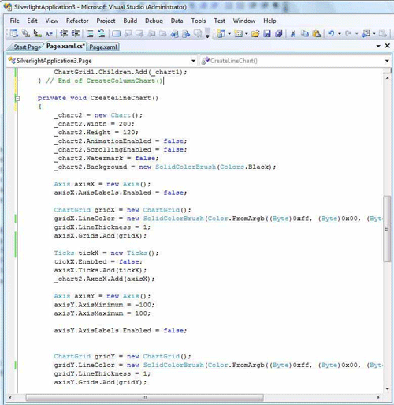This screenshot has height=405, width=394.
Task: Click the horizontal scrollbar right arrow
Action: pyautogui.click(x=378, y=397)
